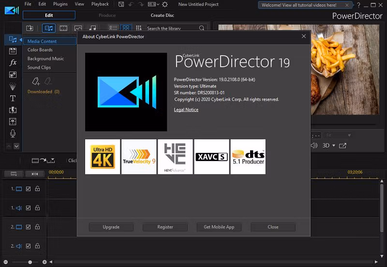Collapse the library explorer panel arrow
The image size is (387, 267).
21,40
